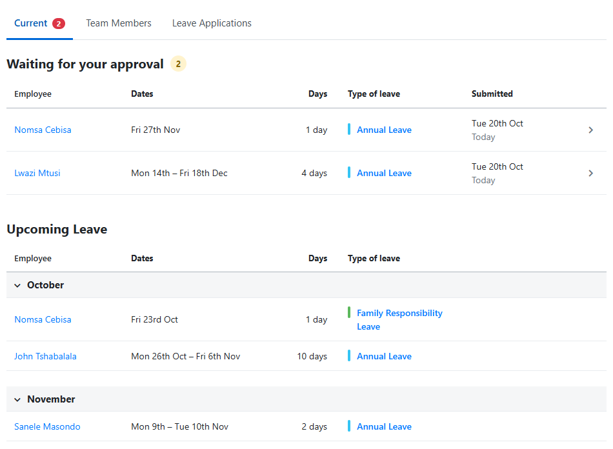
Task: Open Nomsa Cebisa's profile in approval list
Action: (43, 130)
